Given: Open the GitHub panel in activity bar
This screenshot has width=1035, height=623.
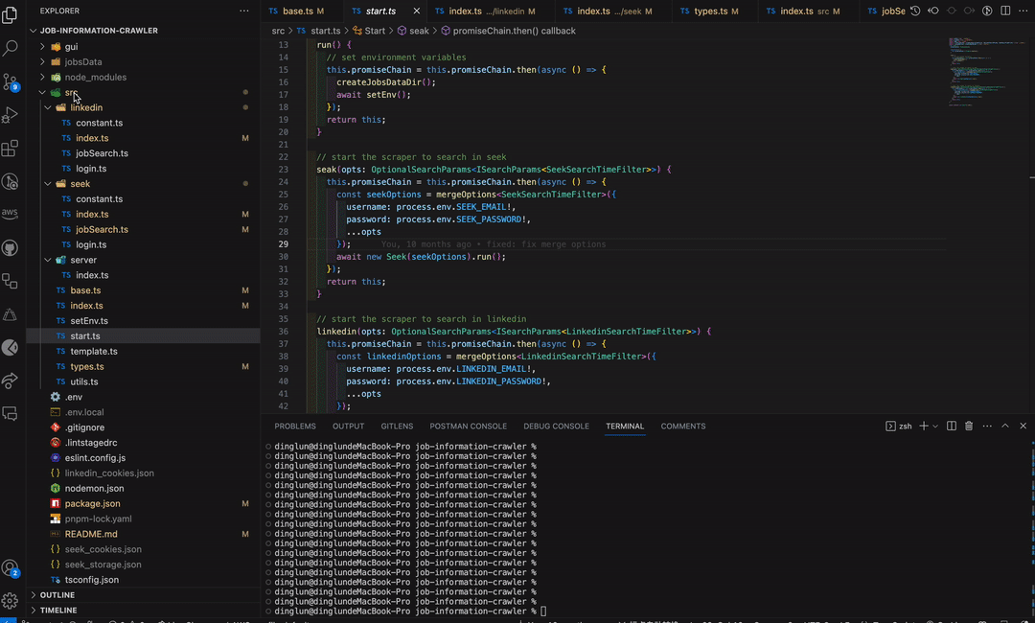Looking at the screenshot, I should coord(10,248).
